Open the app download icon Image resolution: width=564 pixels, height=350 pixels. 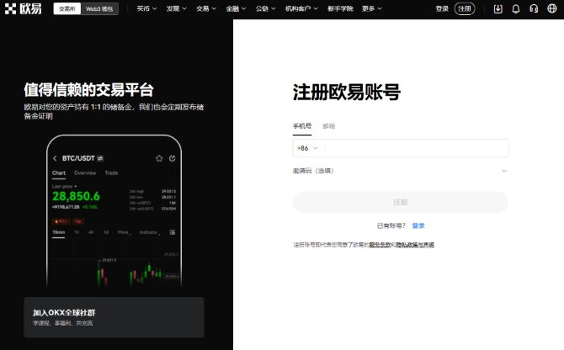click(x=497, y=8)
